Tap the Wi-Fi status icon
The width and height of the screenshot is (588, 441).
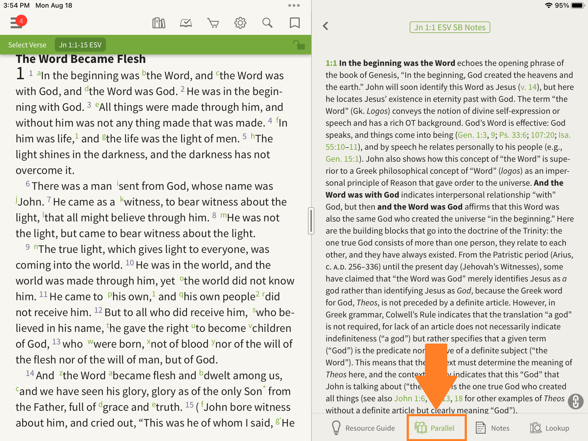[x=549, y=5]
